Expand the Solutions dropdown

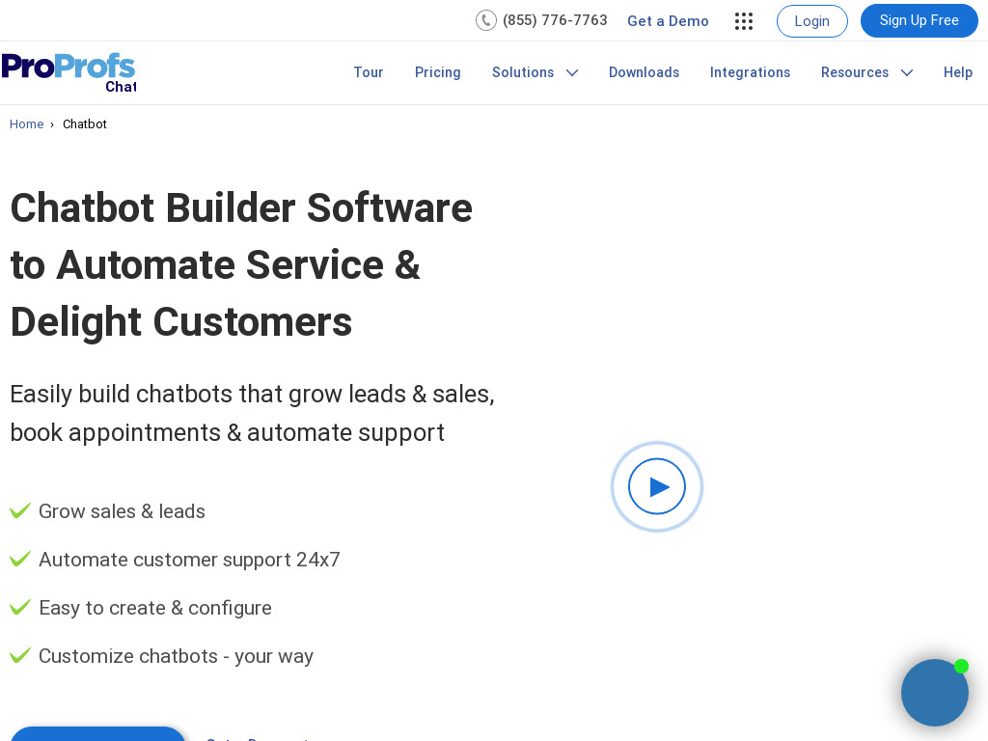pos(535,72)
